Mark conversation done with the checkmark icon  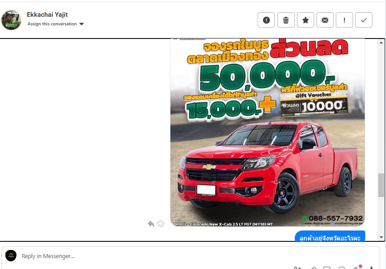[x=364, y=20]
